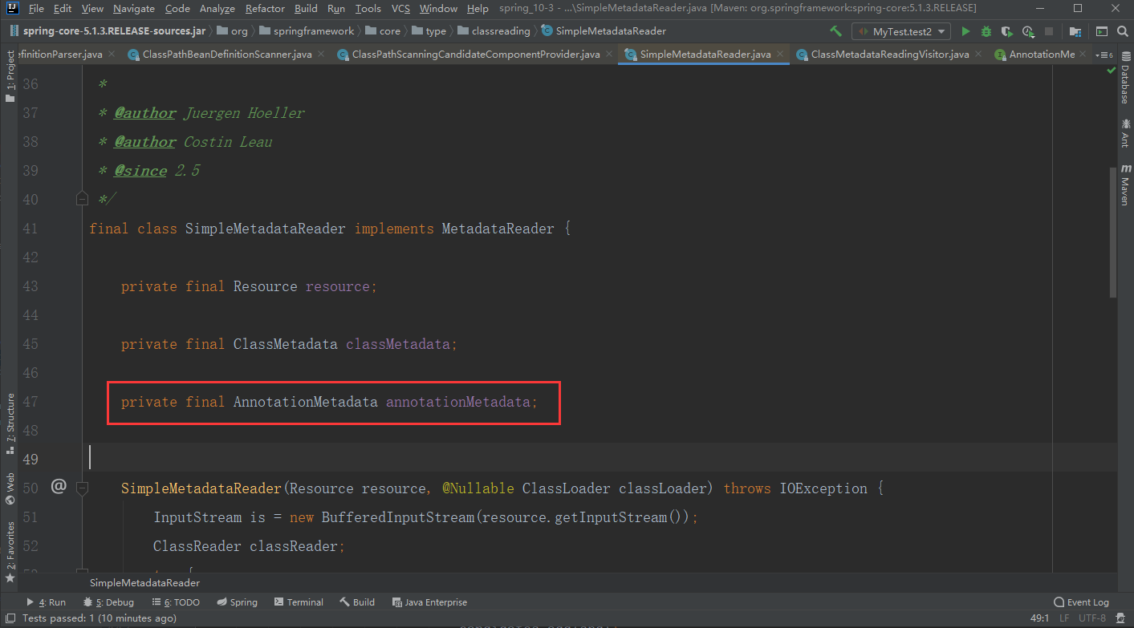The width and height of the screenshot is (1134, 628).
Task: Open the Terminal tool window
Action: (299, 602)
